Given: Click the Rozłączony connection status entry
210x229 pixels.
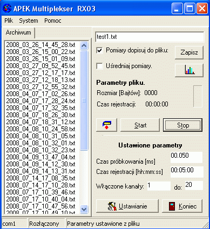Looking at the screenshot, I should 46,224.
